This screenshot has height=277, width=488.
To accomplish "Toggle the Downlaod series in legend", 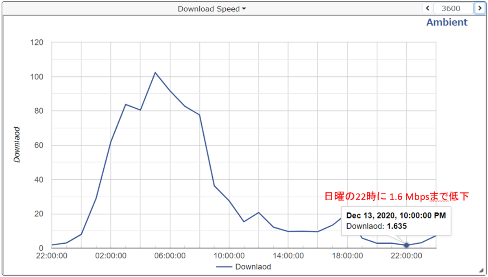I will [243, 267].
